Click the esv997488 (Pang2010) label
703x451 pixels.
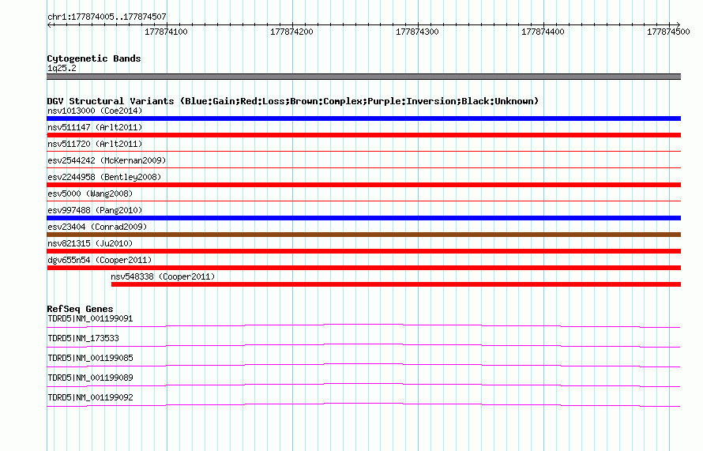(x=95, y=210)
